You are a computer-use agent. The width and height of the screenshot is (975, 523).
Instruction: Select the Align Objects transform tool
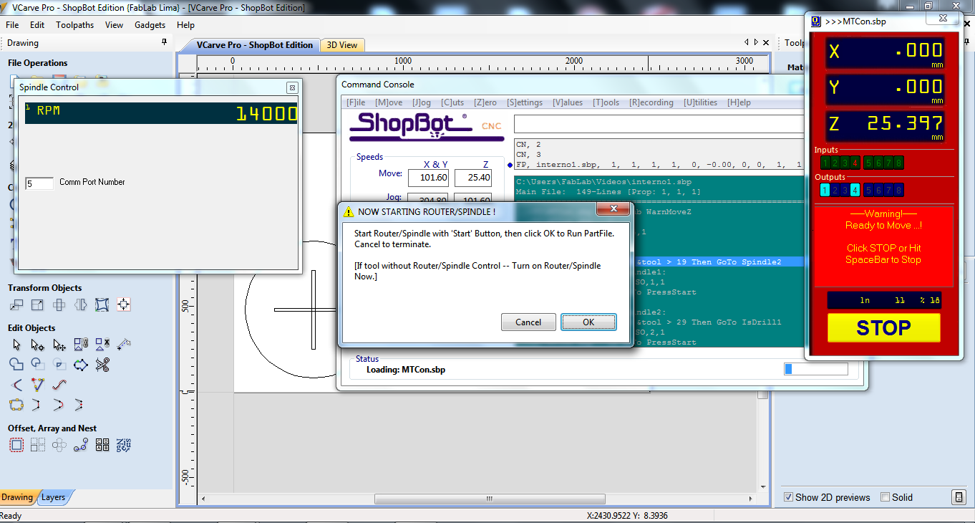(124, 304)
